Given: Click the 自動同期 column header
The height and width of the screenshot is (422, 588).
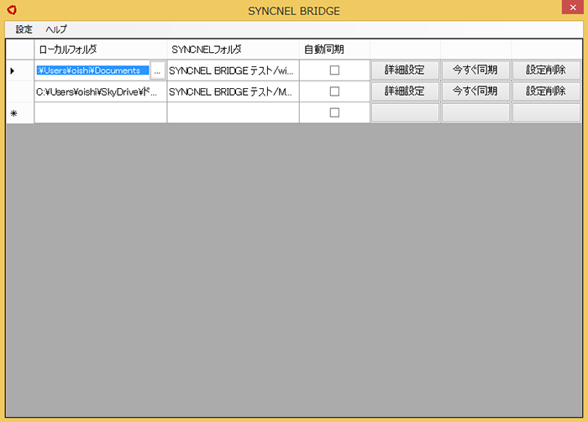Looking at the screenshot, I should 334,49.
